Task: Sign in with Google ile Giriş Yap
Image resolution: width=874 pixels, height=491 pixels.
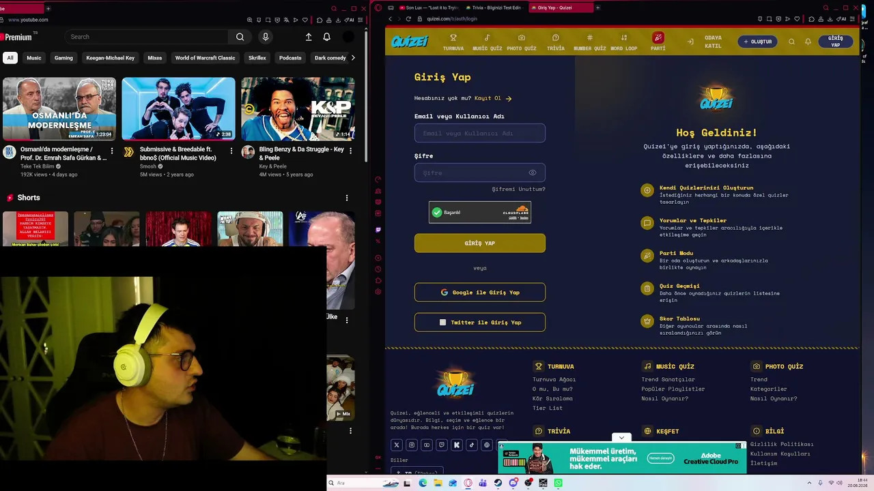Action: 480,293
